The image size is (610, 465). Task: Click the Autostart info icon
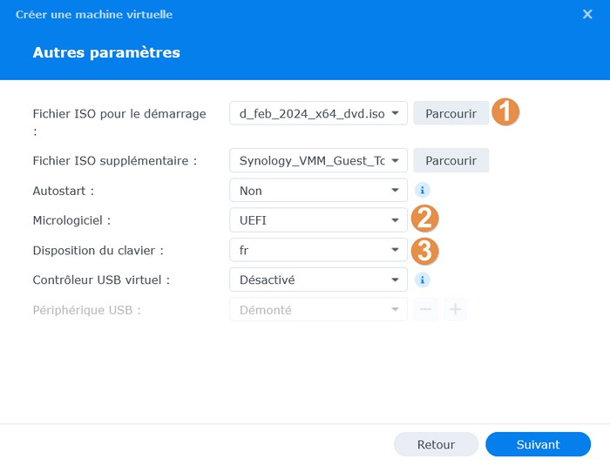click(422, 190)
